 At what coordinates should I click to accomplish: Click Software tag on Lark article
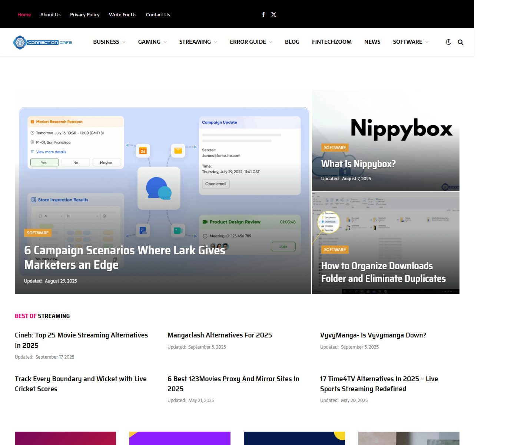pos(37,233)
